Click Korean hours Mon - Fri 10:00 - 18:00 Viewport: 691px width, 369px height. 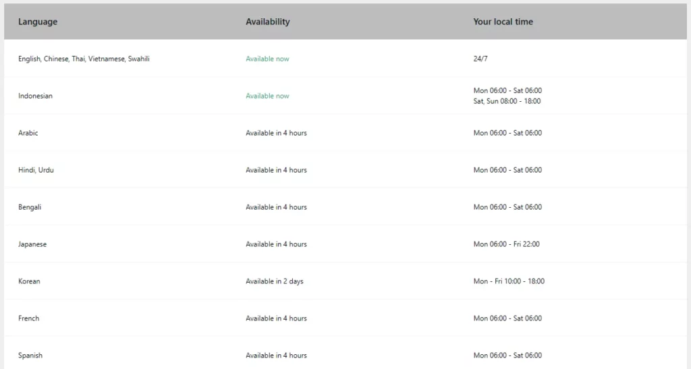click(509, 281)
